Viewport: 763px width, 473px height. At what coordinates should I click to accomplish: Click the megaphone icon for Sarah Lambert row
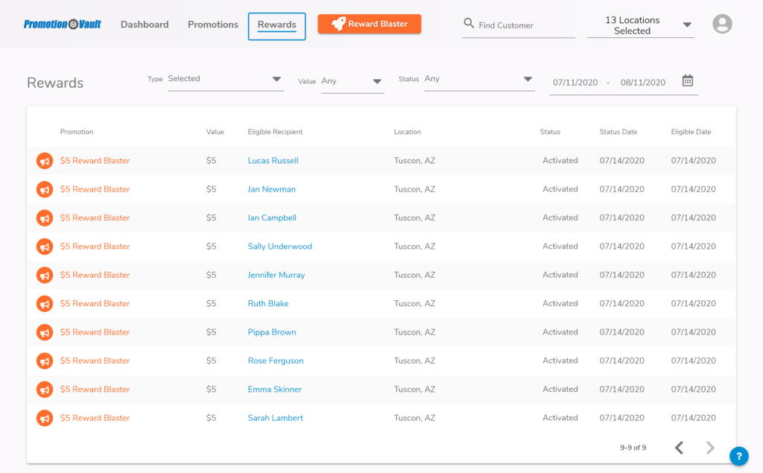point(45,418)
